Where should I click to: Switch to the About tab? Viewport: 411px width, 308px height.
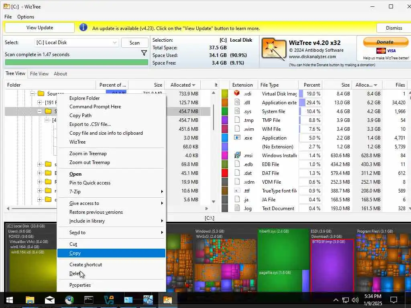(x=60, y=74)
